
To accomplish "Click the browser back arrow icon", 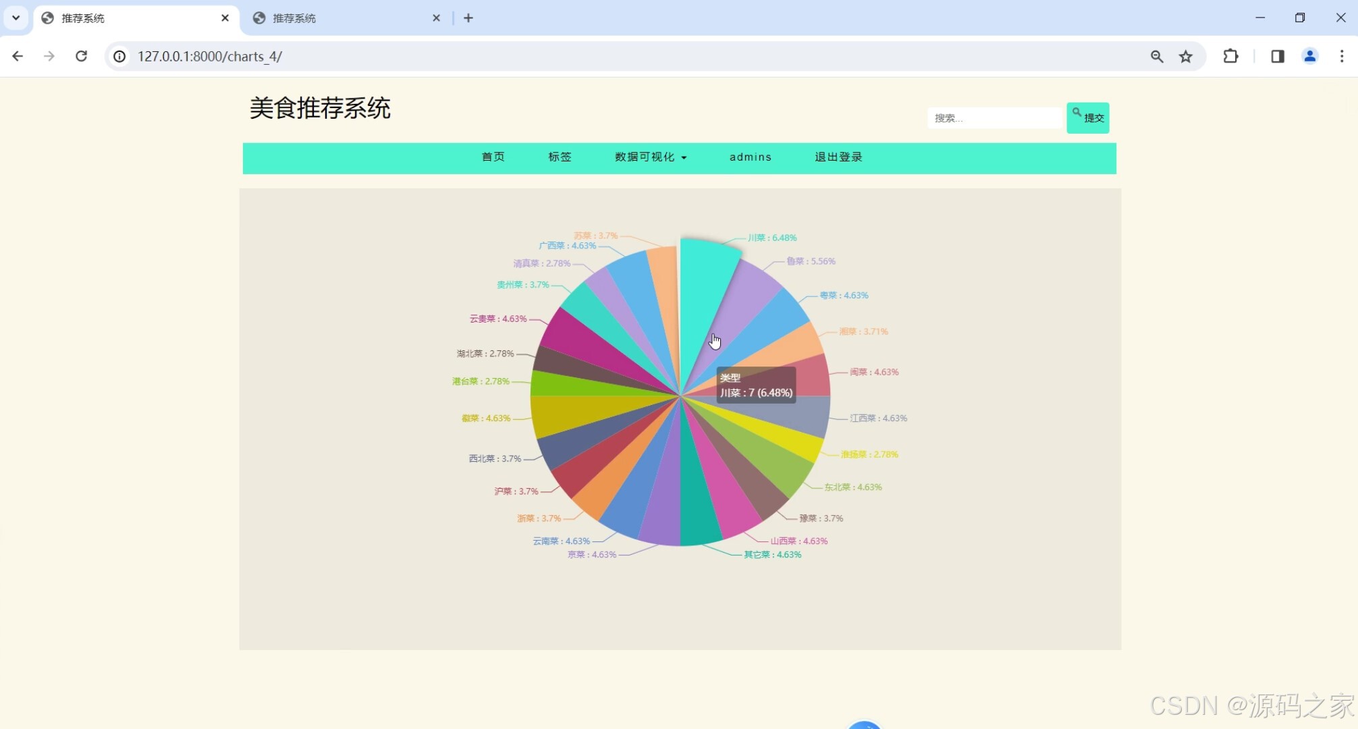I will (x=17, y=56).
